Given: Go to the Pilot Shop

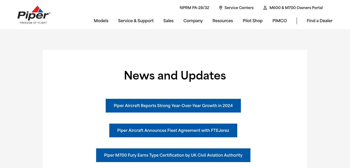Looking at the screenshot, I should [x=253, y=21].
